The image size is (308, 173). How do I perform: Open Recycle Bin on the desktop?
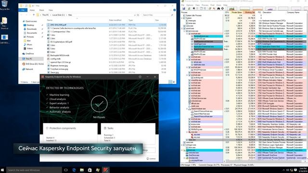[x=4, y=5]
